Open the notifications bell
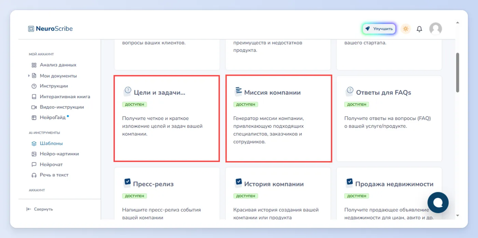Viewport: 478px width, 238px height. [x=419, y=29]
